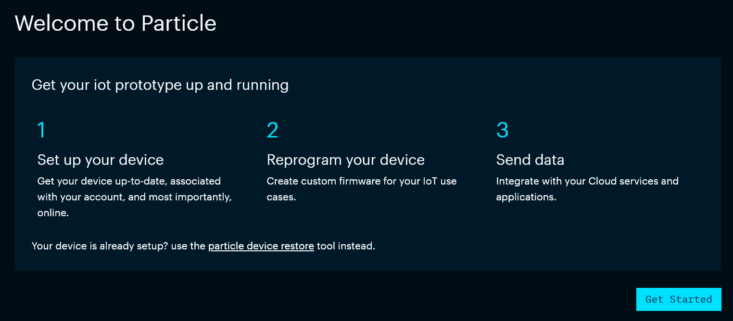The image size is (733, 321).
Task: Click the Welcome to Particle heading
Action: [x=115, y=23]
